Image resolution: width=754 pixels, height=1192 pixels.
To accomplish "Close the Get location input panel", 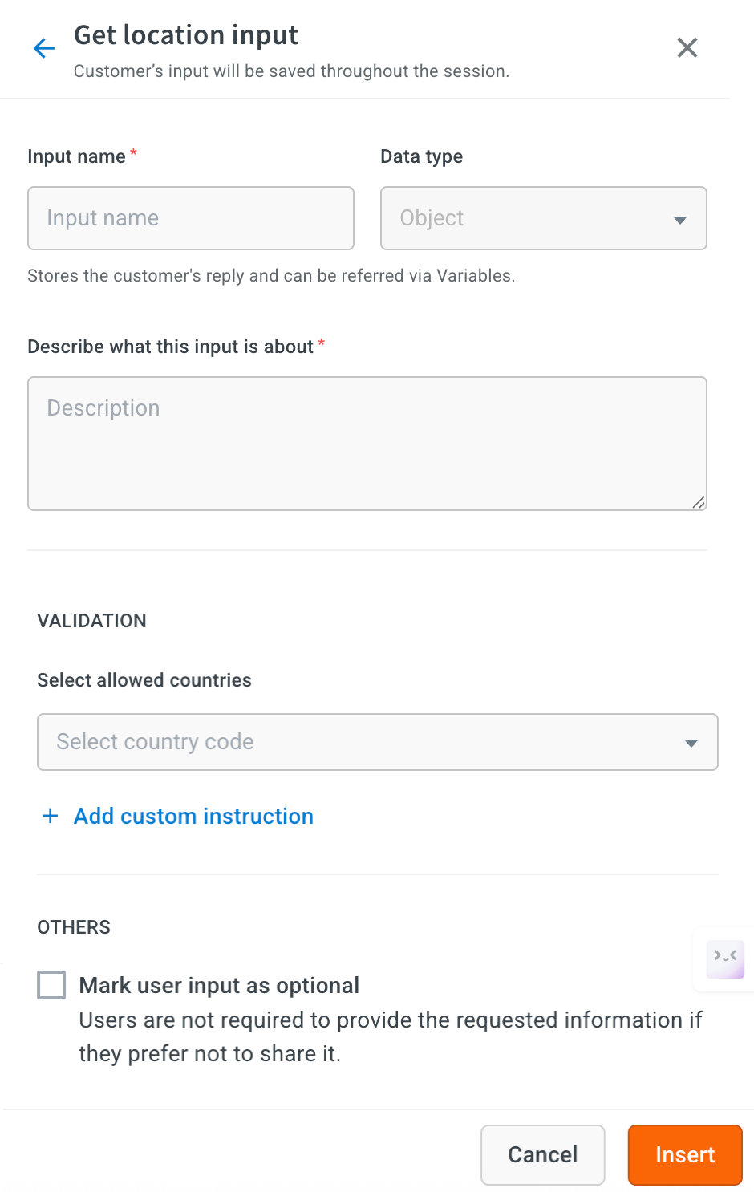I will [x=687, y=48].
